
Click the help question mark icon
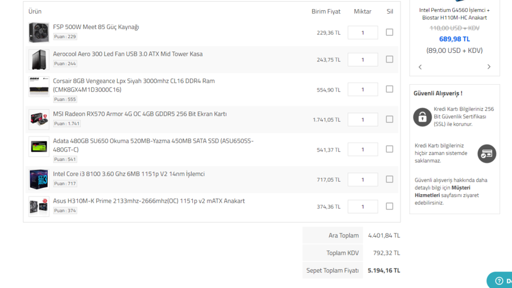click(499, 281)
